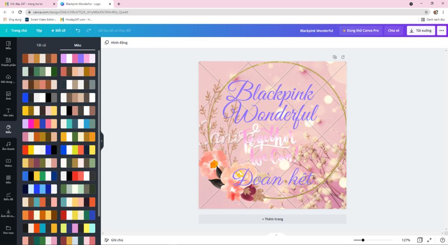448x245 pixels.
Task: Open the Hoidap247.com bookmark
Action: pyautogui.click(x=76, y=20)
